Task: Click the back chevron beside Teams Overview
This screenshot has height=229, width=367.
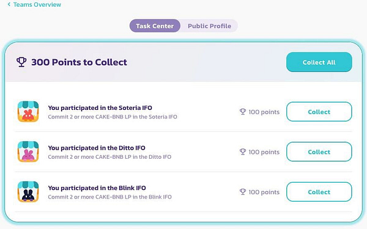Action: [x=9, y=4]
